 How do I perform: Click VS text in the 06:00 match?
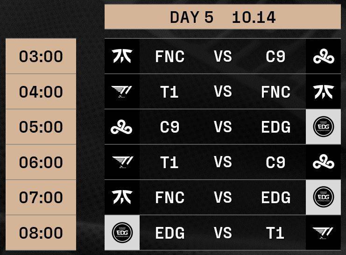pos(223,162)
